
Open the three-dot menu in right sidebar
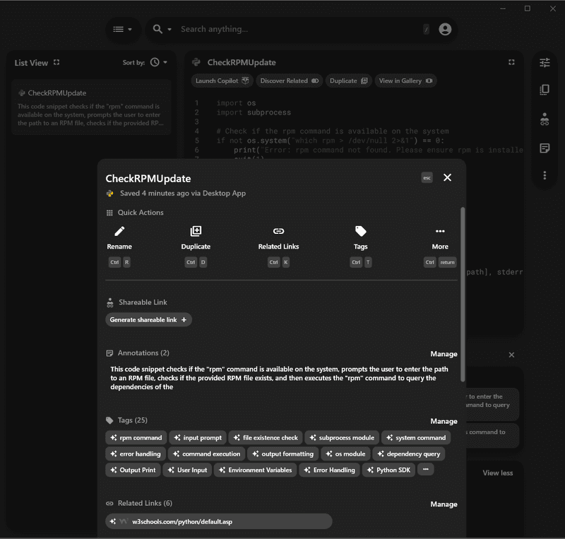click(545, 174)
